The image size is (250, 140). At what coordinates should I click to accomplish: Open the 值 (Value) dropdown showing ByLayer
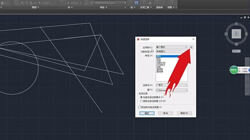point(172,90)
